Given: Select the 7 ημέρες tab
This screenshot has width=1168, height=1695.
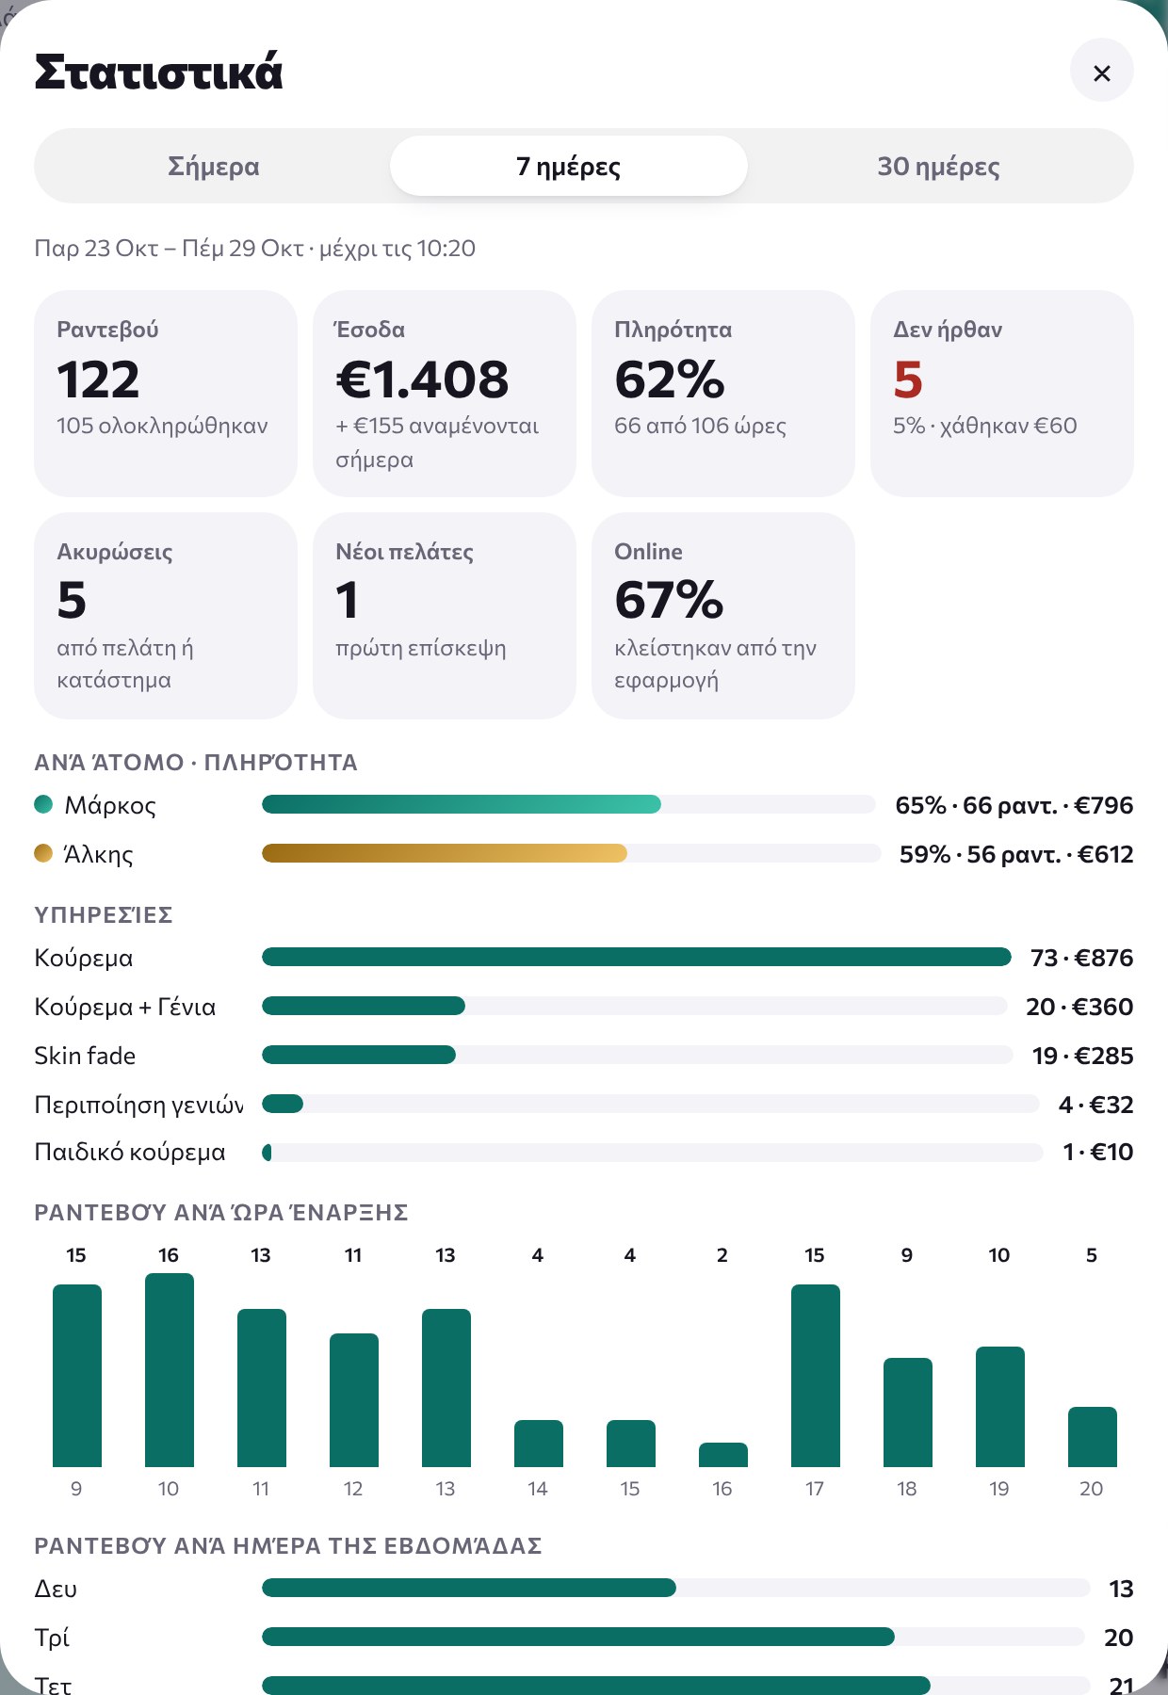Looking at the screenshot, I should [x=569, y=166].
